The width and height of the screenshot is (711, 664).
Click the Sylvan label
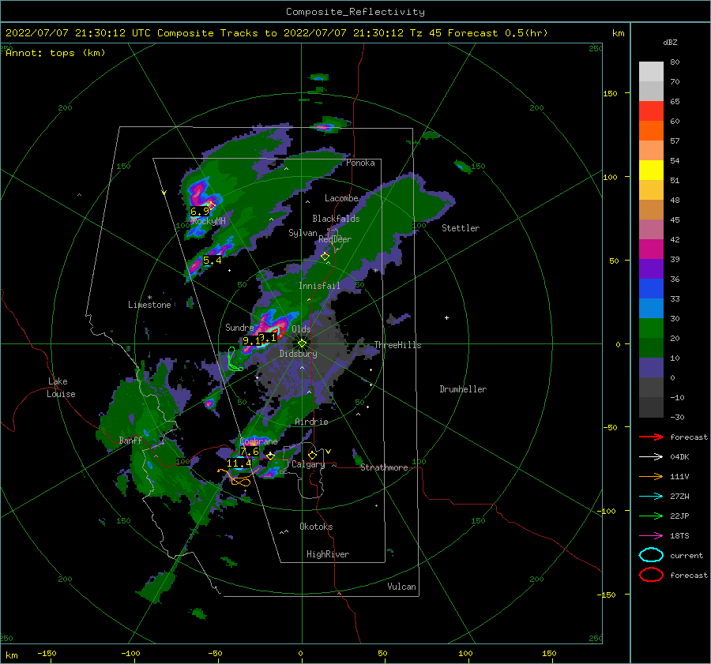click(x=303, y=233)
